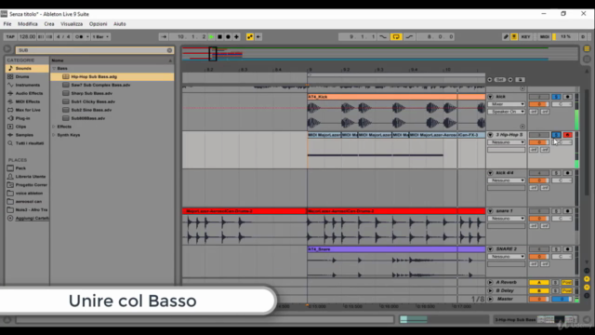
Task: Select Sounds category in browser
Action: pos(27,68)
